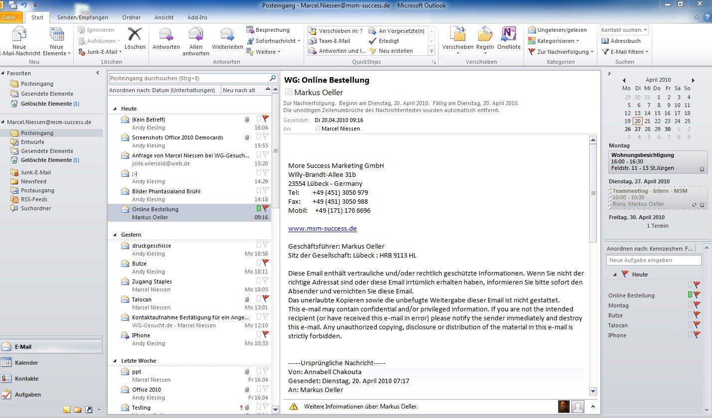Image resolution: width=712 pixels, height=418 pixels.
Task: Collapse the Marcel.Niessen@msm-success.de account tree
Action: click(x=3, y=122)
